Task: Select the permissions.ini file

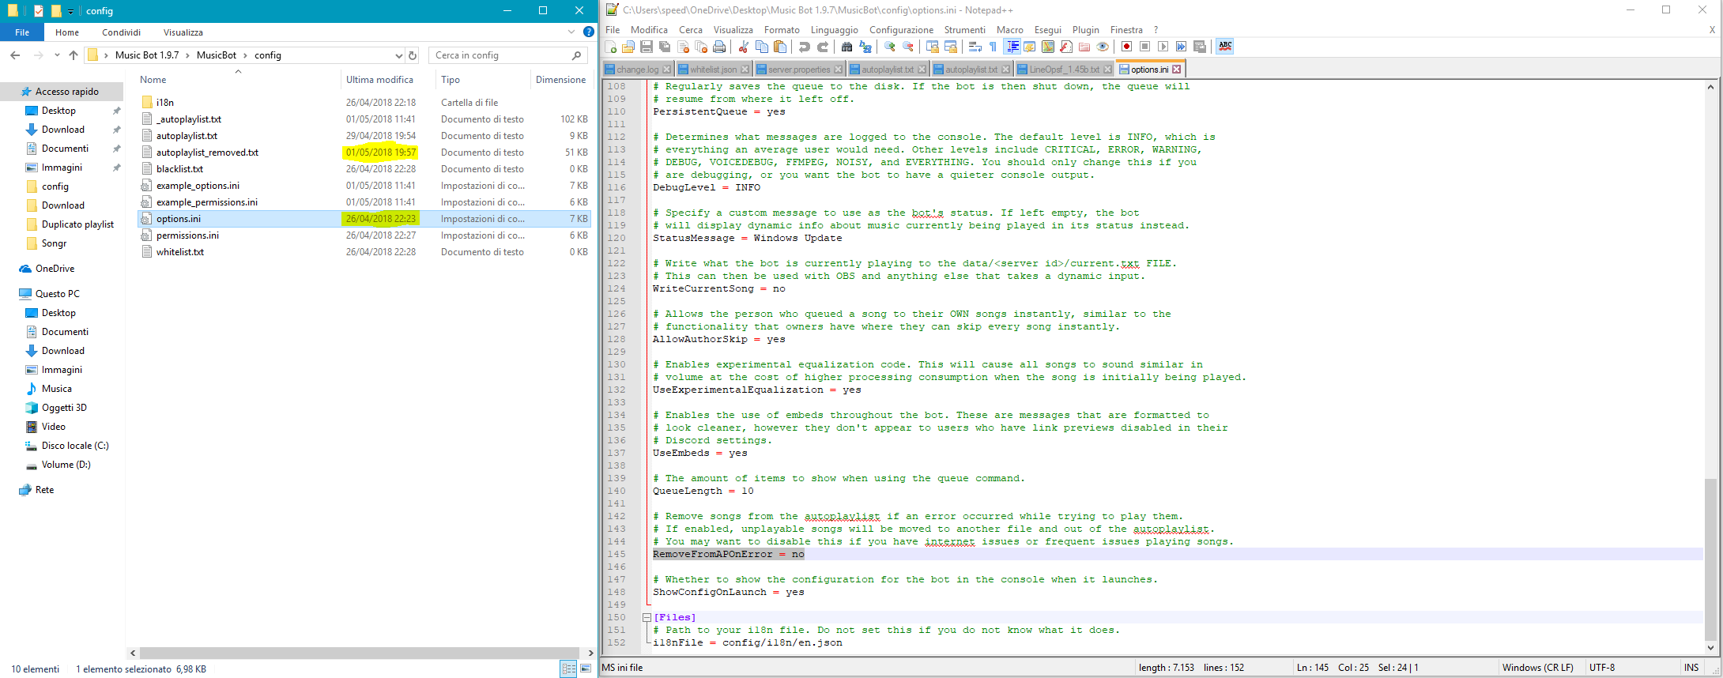Action: coord(187,235)
